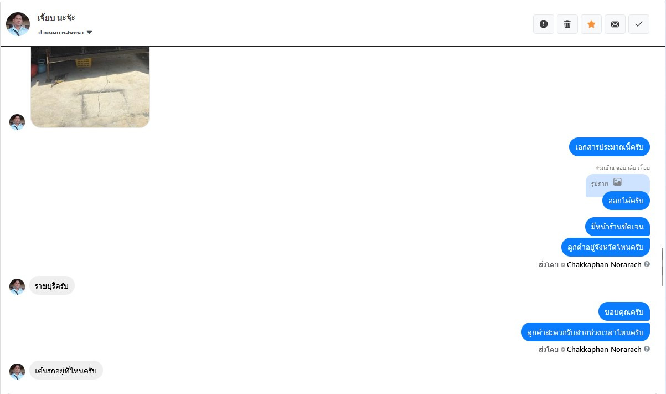The height and width of the screenshot is (394, 666).
Task: Mark conversation done with checkmark icon
Action: (x=639, y=24)
